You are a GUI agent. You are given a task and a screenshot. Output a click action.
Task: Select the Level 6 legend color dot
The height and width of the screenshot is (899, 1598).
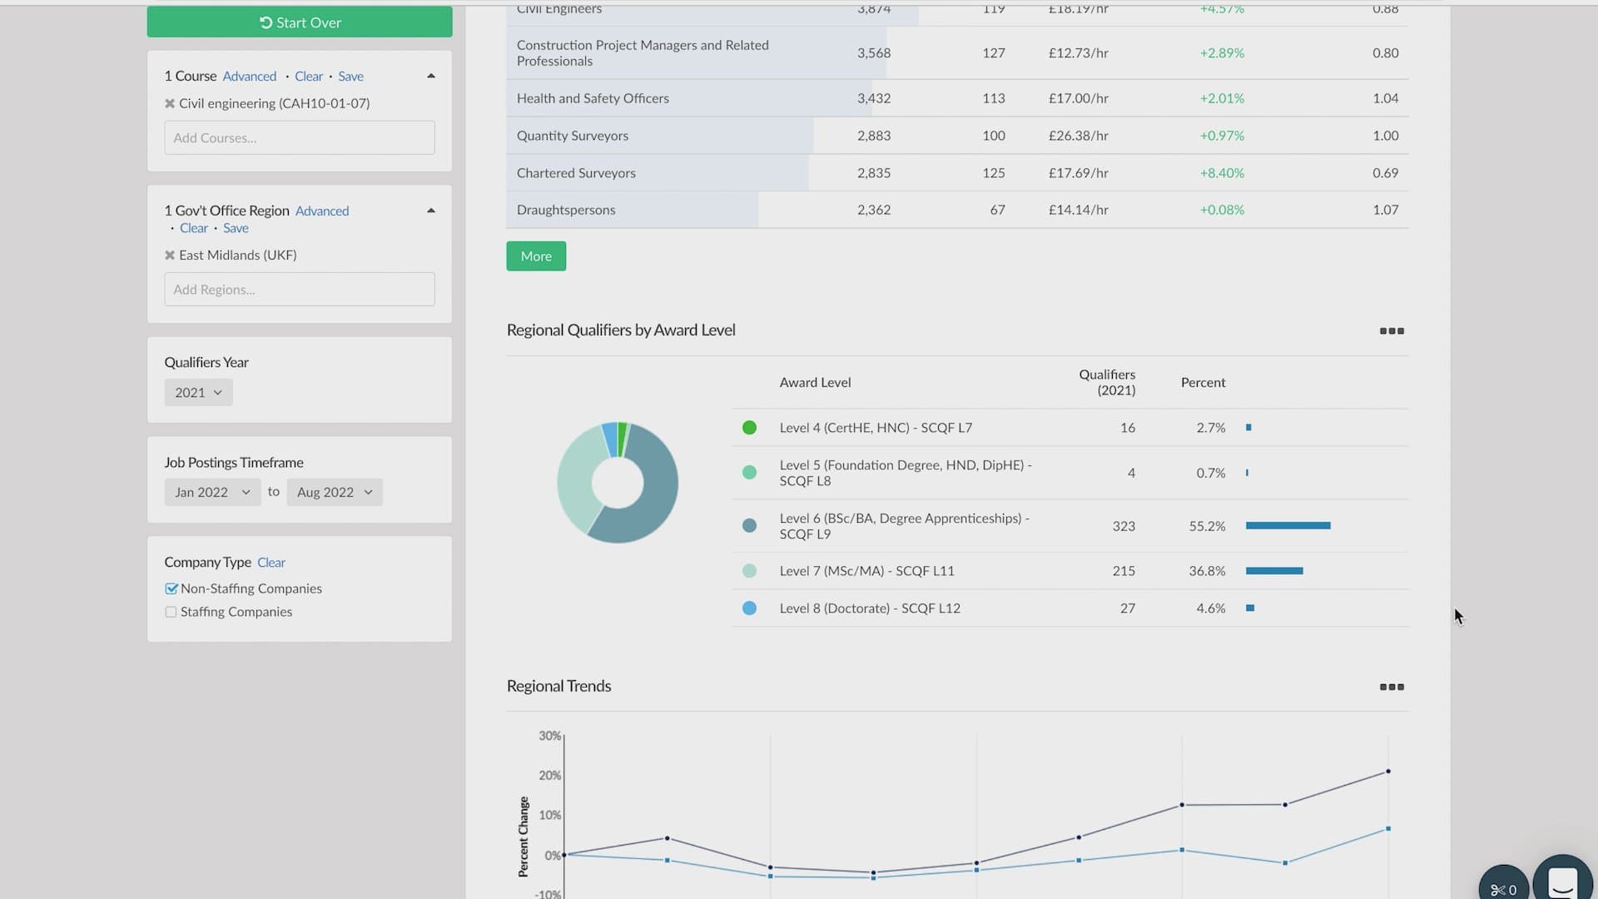(749, 525)
